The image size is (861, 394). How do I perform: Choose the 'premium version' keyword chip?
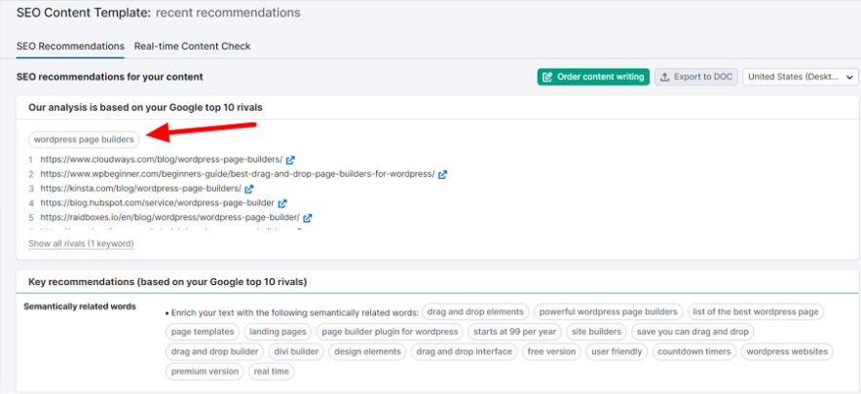click(205, 371)
